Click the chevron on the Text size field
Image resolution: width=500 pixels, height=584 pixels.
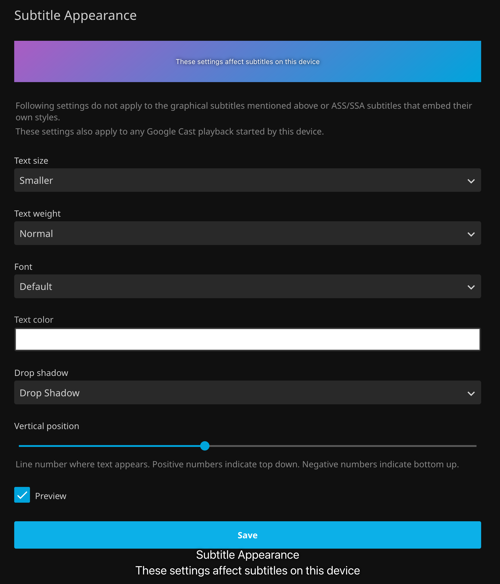[471, 181]
